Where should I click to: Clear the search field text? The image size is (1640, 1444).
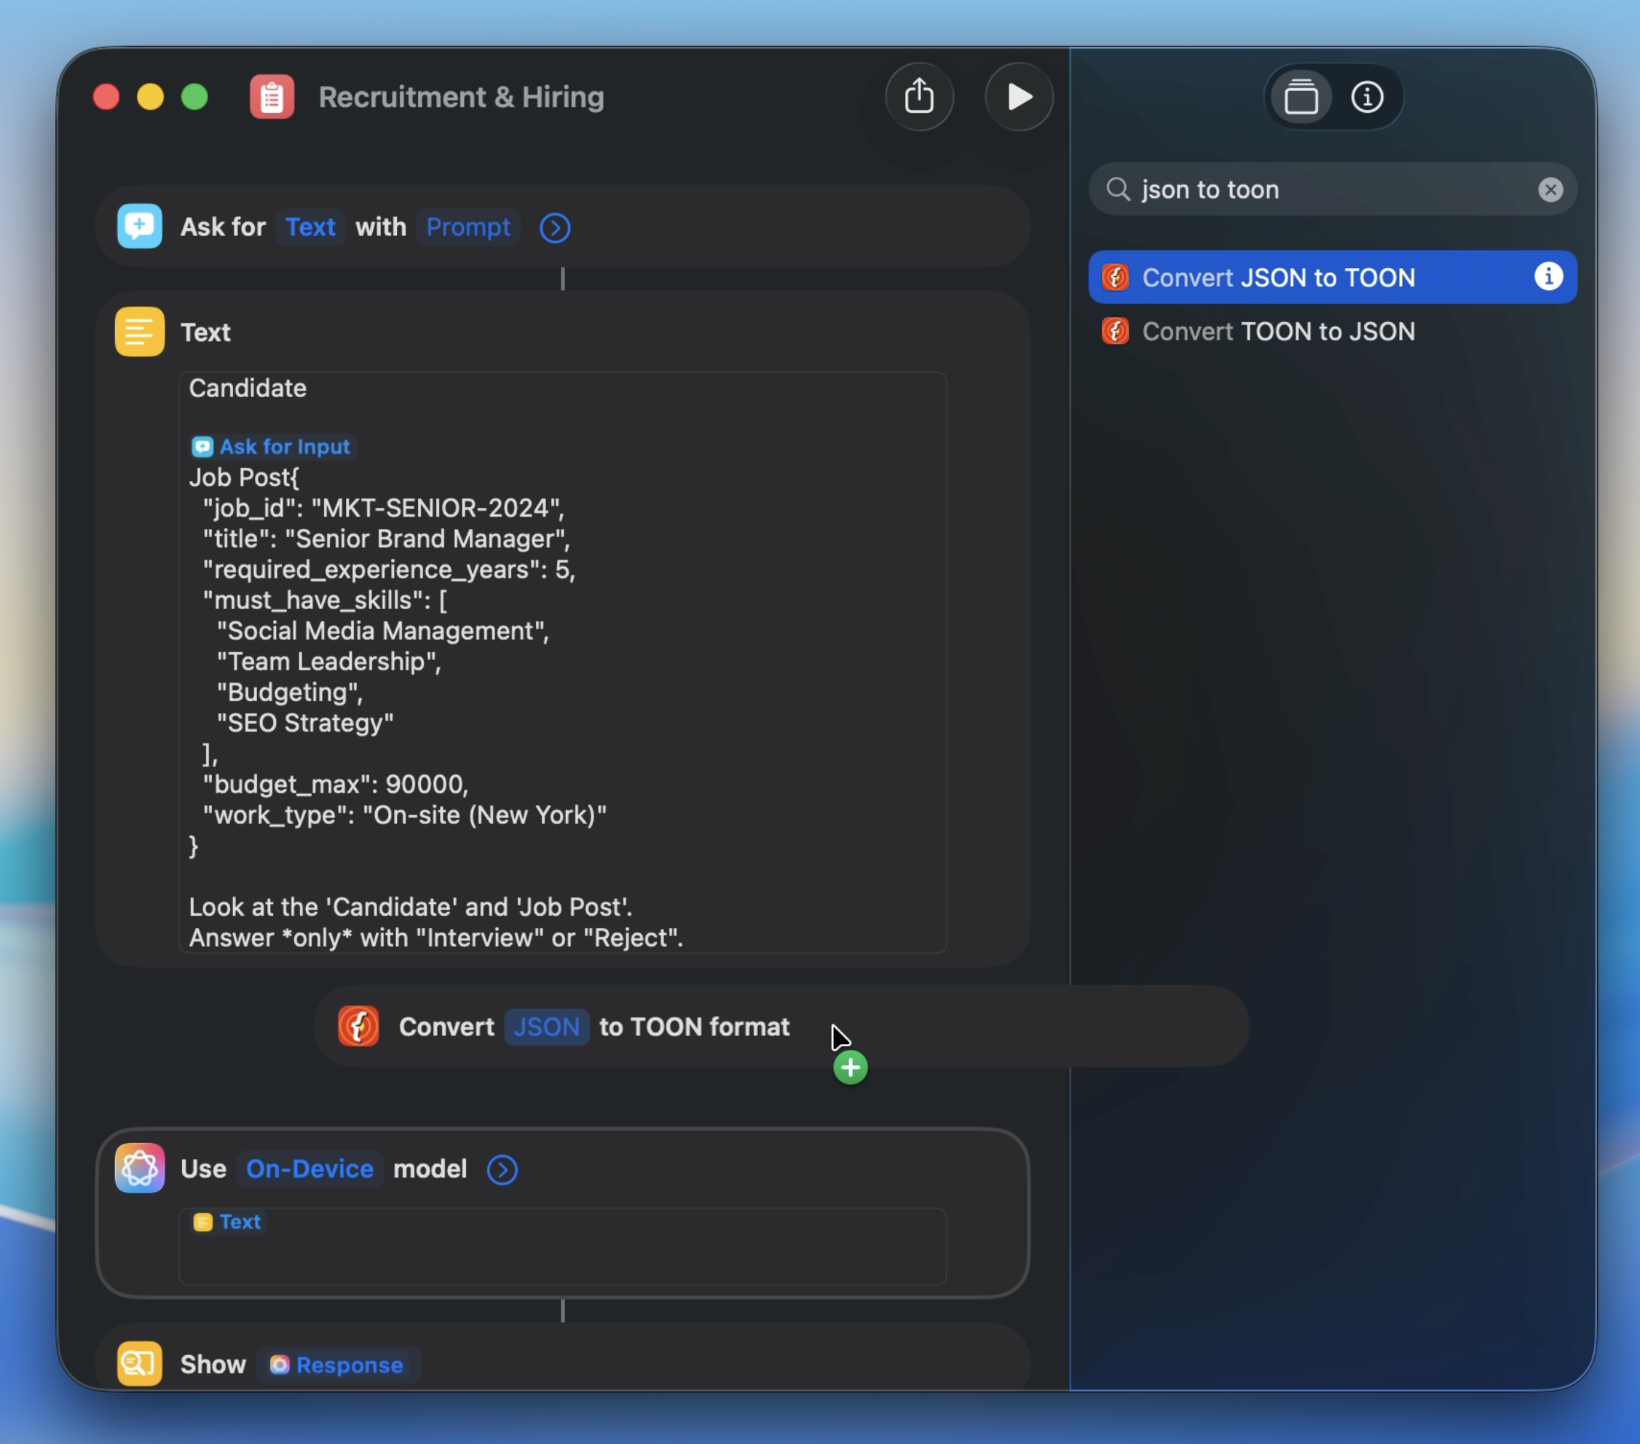(x=1550, y=189)
